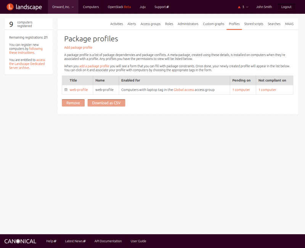Switch to the Activities tab
This screenshot has height=248, width=305.
pyautogui.click(x=116, y=24)
